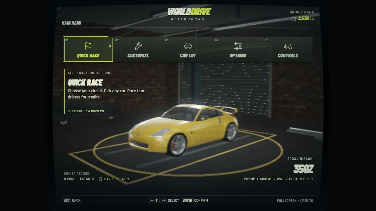Click the Main Menu heading text
This screenshot has height=211, width=376.
pyautogui.click(x=71, y=23)
